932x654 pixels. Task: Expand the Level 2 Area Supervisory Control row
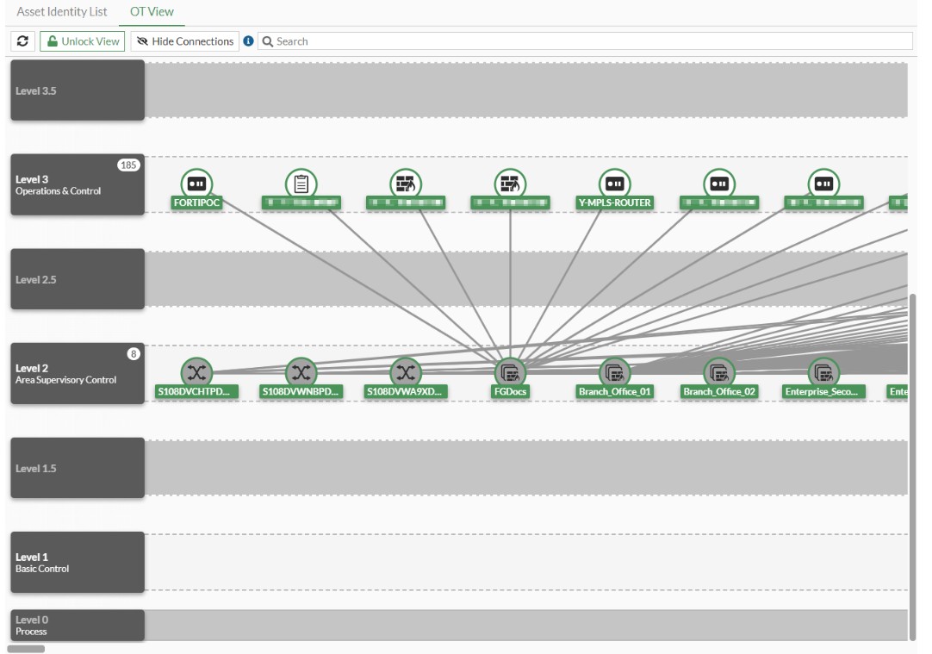click(77, 374)
